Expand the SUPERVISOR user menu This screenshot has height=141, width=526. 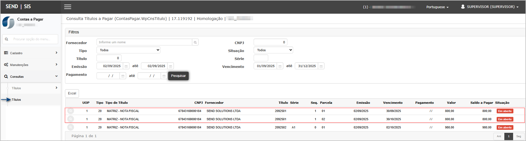click(490, 7)
